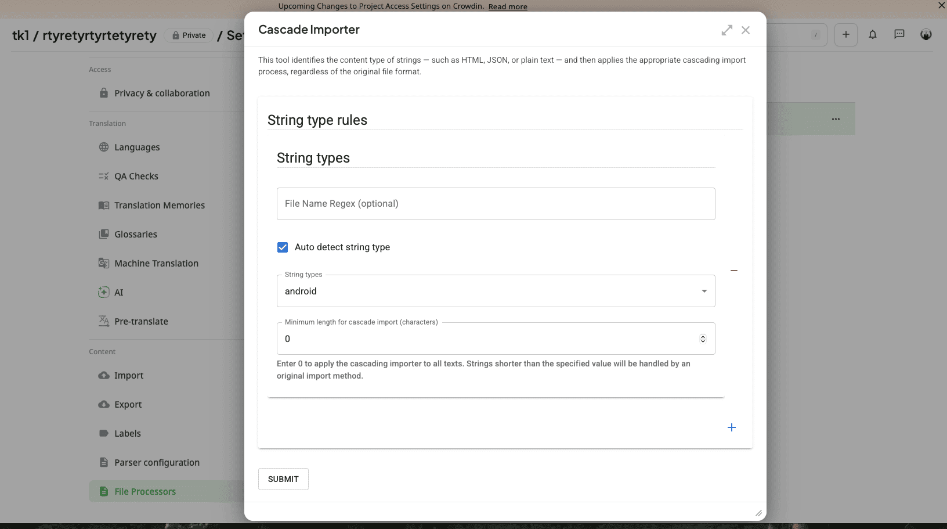Image resolution: width=947 pixels, height=529 pixels.
Task: Click the Export cloud download icon
Action: tap(104, 404)
